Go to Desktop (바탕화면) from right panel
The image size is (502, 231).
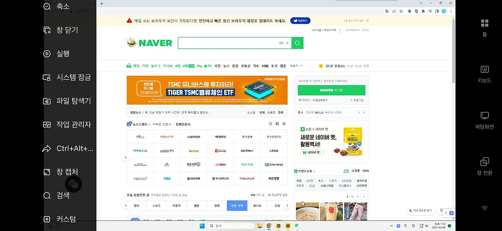tap(484, 121)
